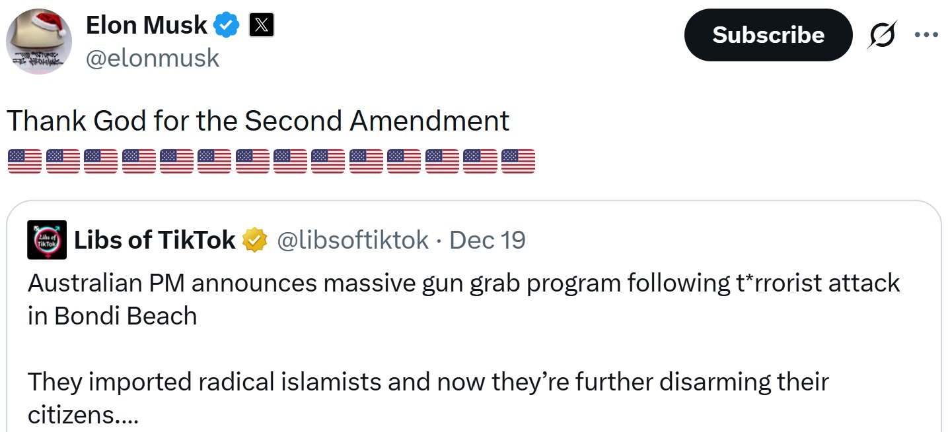The width and height of the screenshot is (948, 432).
Task: Click the last American flag emoji
Action: 518,162
